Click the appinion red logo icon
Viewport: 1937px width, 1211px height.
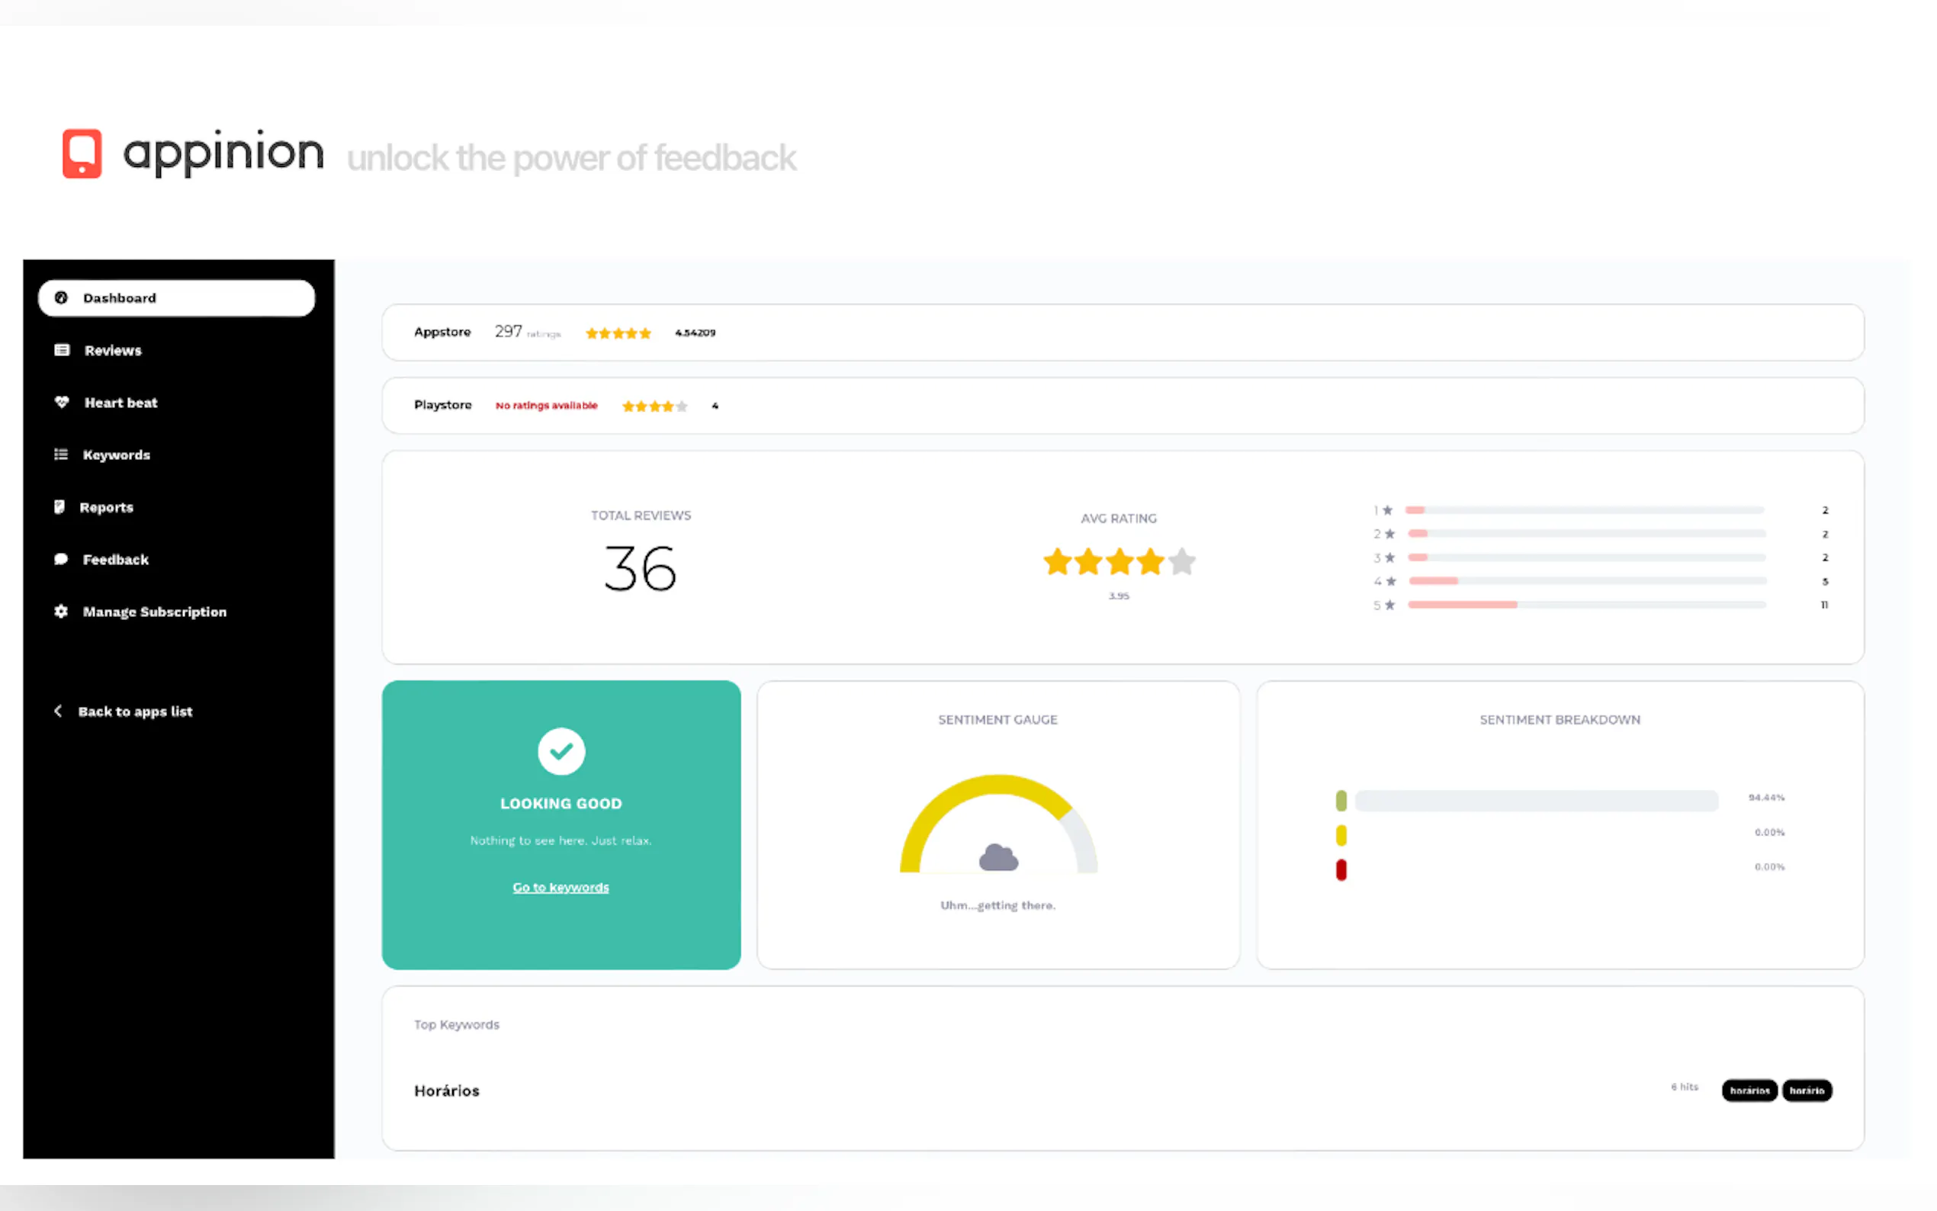coord(82,153)
